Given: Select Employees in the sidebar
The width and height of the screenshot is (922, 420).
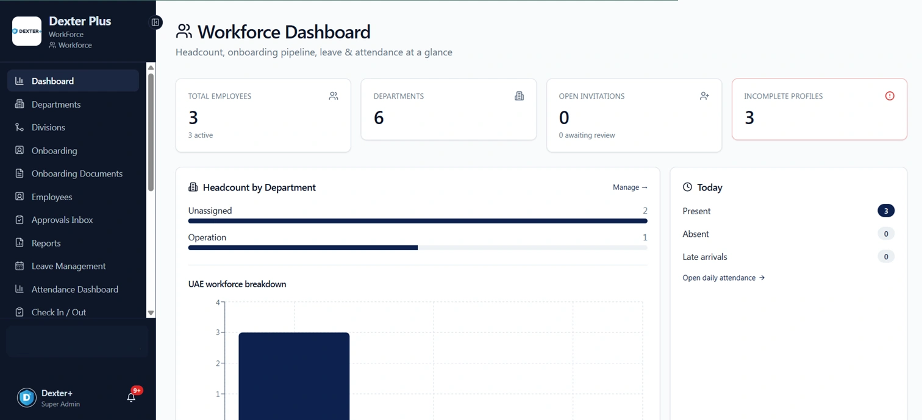Looking at the screenshot, I should tap(73, 197).
